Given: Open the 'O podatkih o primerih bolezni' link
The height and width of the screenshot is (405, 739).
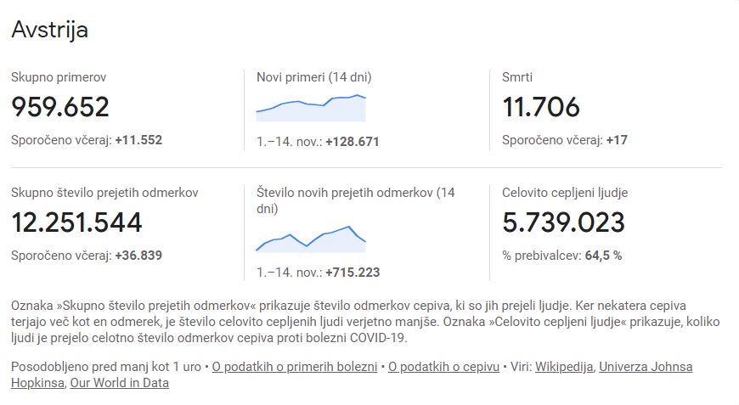Looking at the screenshot, I should coord(295,367).
